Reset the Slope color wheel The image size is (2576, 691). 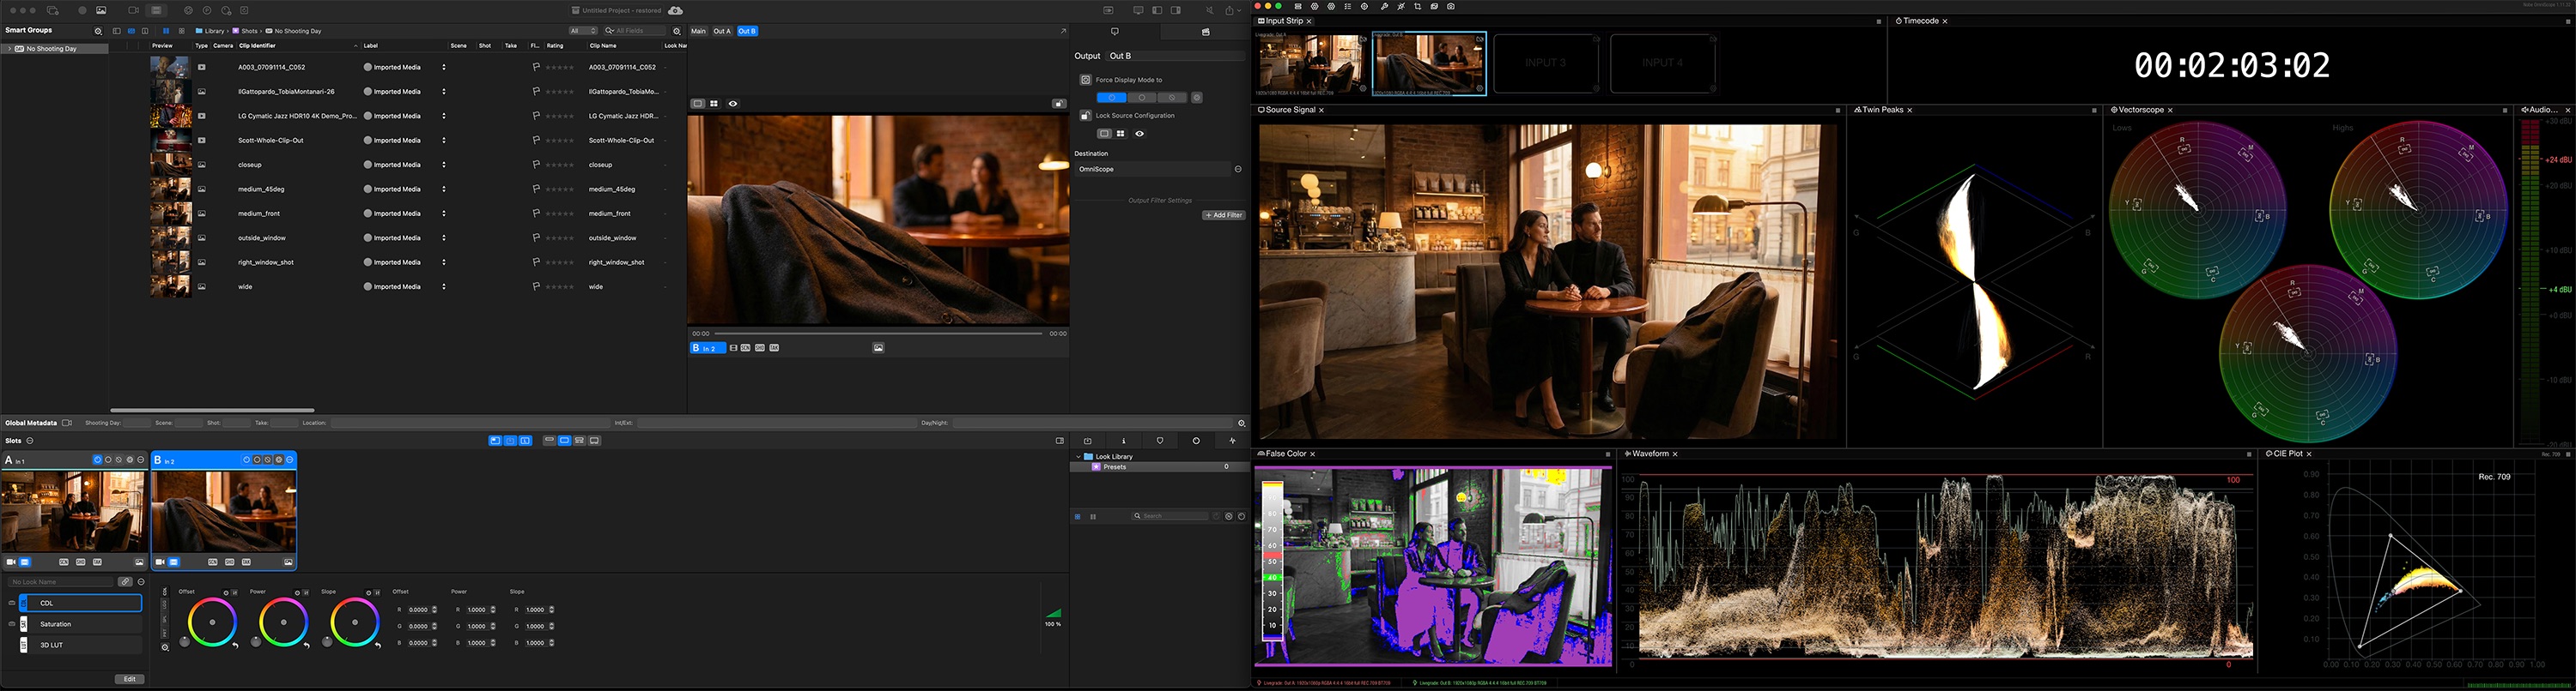(x=378, y=646)
